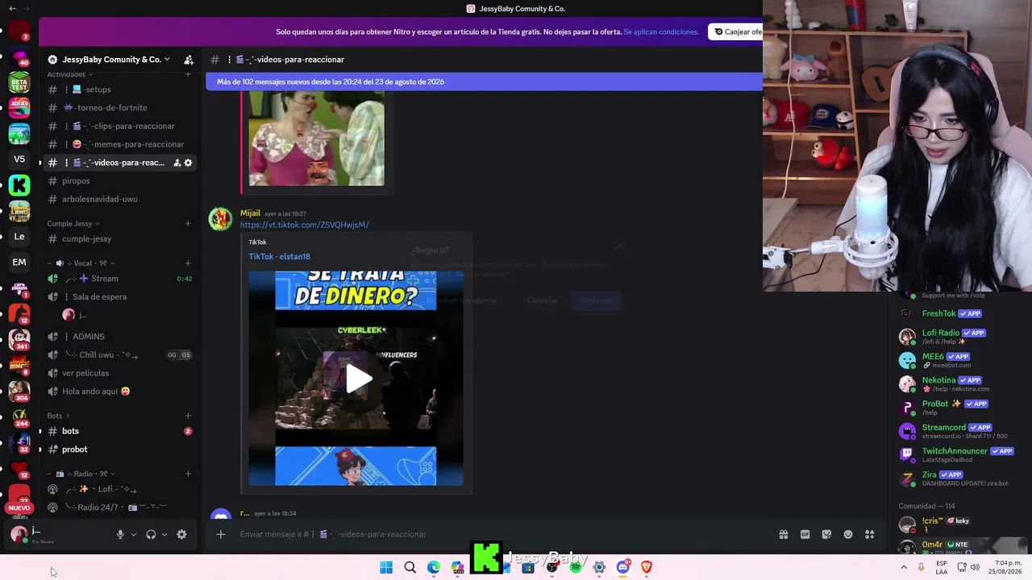Image resolution: width=1032 pixels, height=580 pixels.
Task: Open system clock showing 7:04 p. m.
Action: [1008, 567]
